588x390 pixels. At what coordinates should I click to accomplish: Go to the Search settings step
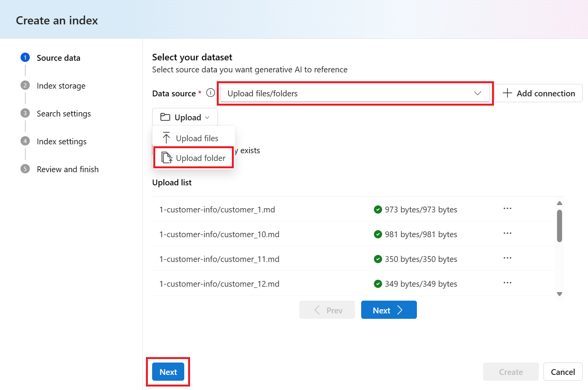coord(64,114)
